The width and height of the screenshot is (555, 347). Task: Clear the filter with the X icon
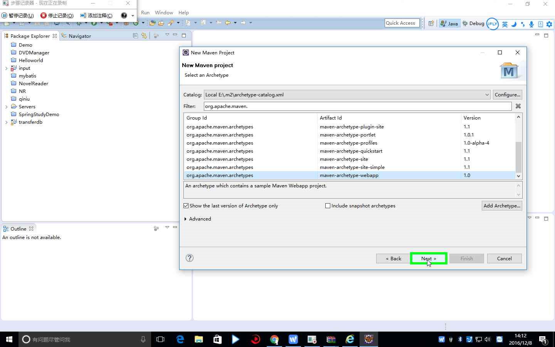pyautogui.click(x=518, y=106)
